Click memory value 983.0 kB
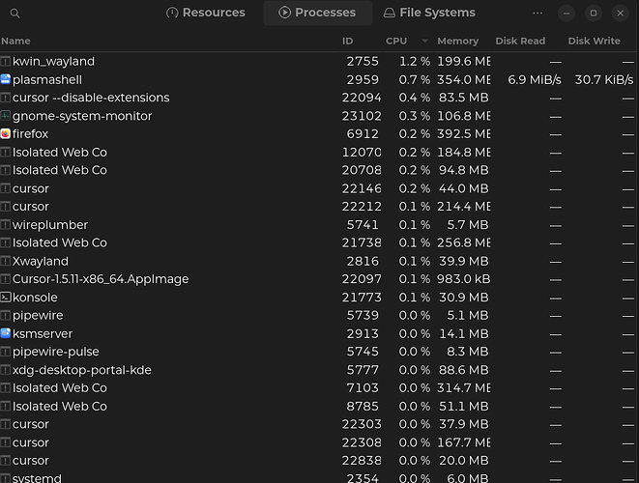 pyautogui.click(x=464, y=279)
